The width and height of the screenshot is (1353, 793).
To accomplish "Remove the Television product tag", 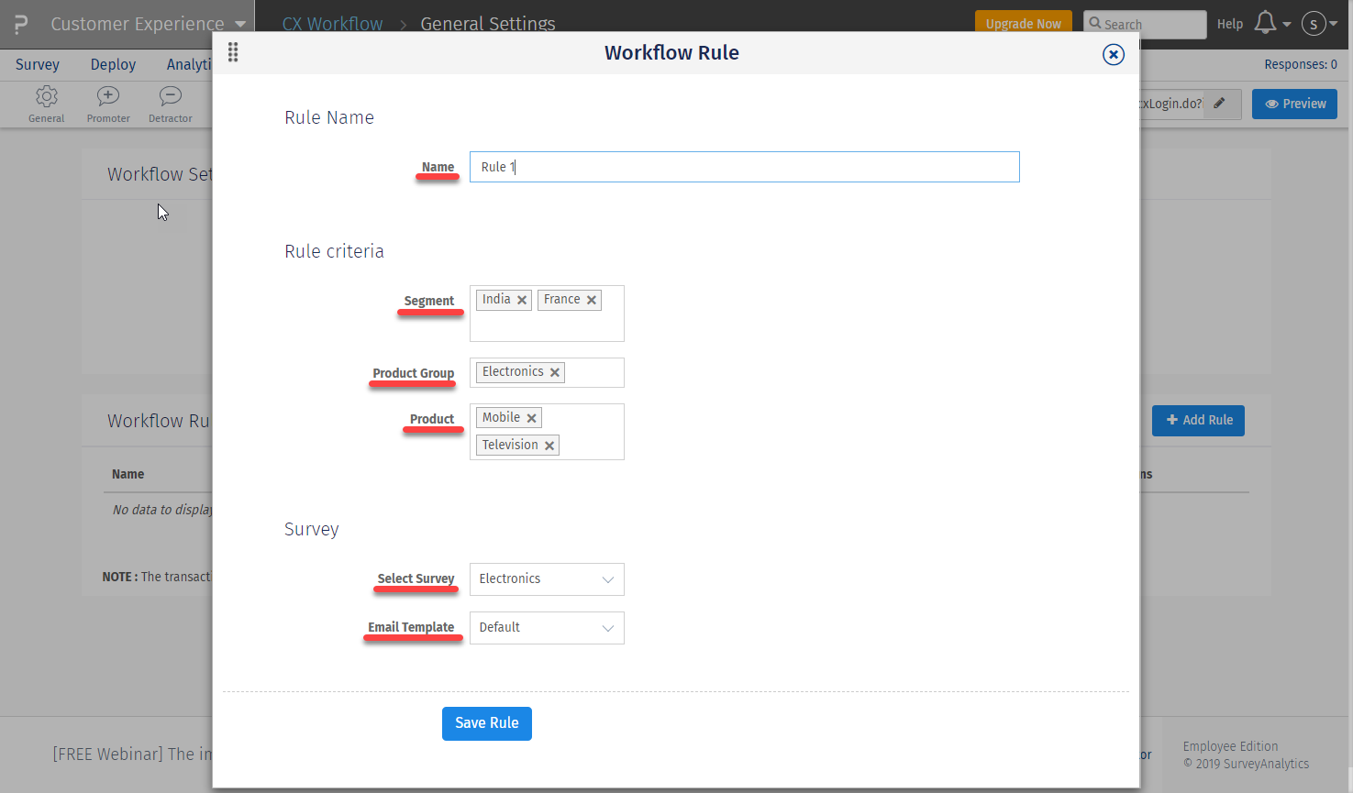I will pos(549,446).
